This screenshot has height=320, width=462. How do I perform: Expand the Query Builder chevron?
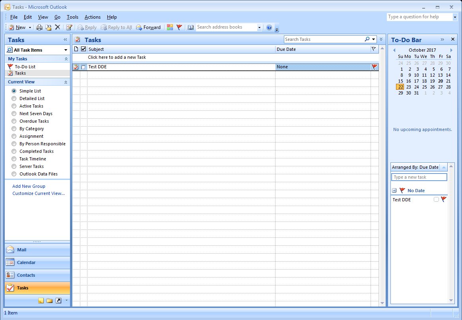[381, 39]
